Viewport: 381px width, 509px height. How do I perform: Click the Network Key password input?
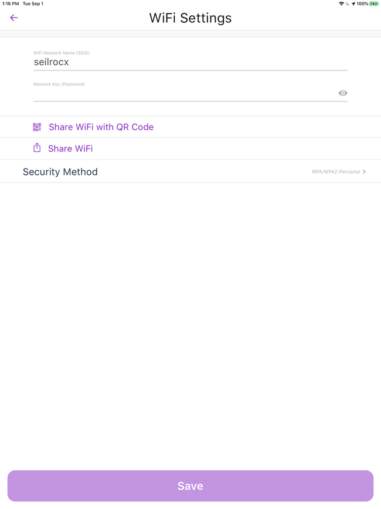click(176, 95)
